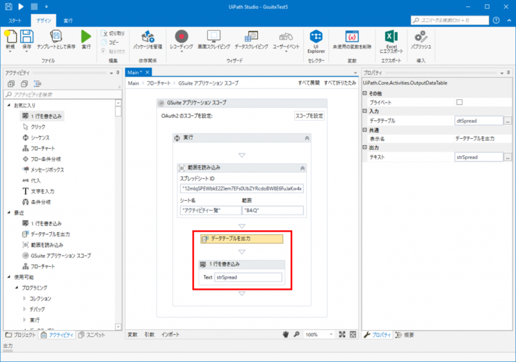Viewport: 516px width, 362px height.
Task: Click 切り取り cut in ribbon
Action: tap(113, 34)
